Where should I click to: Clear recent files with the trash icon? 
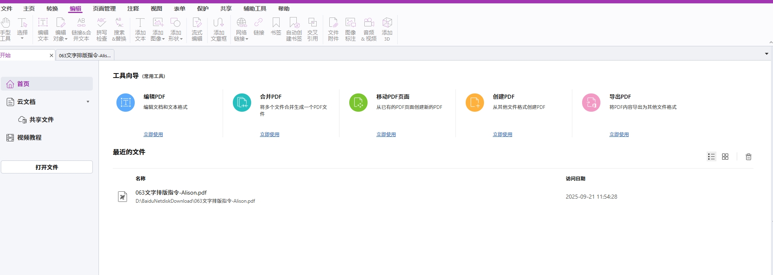tap(748, 157)
